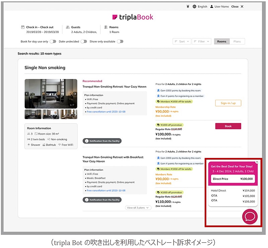The height and width of the screenshot is (248, 268).
Task: Open breakfast plan's Notification from the facility
Action: click(x=102, y=200)
